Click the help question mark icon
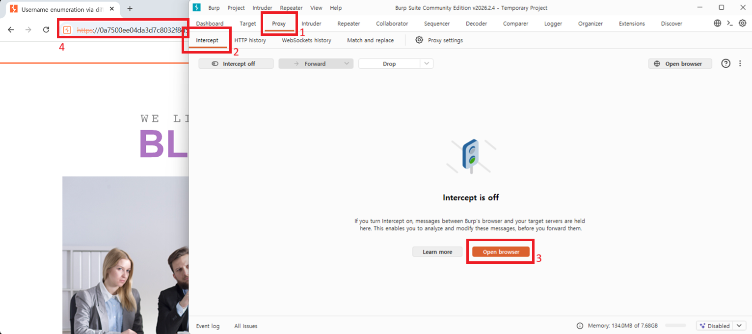 click(x=726, y=63)
